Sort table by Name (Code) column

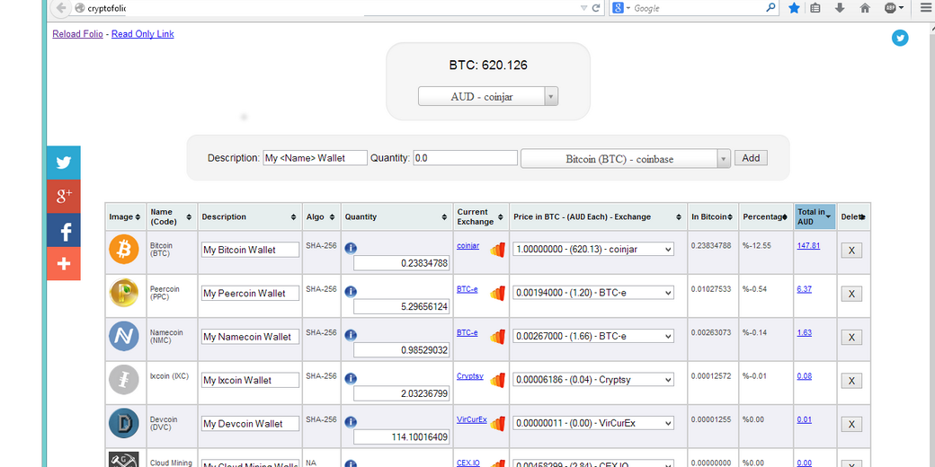point(172,216)
